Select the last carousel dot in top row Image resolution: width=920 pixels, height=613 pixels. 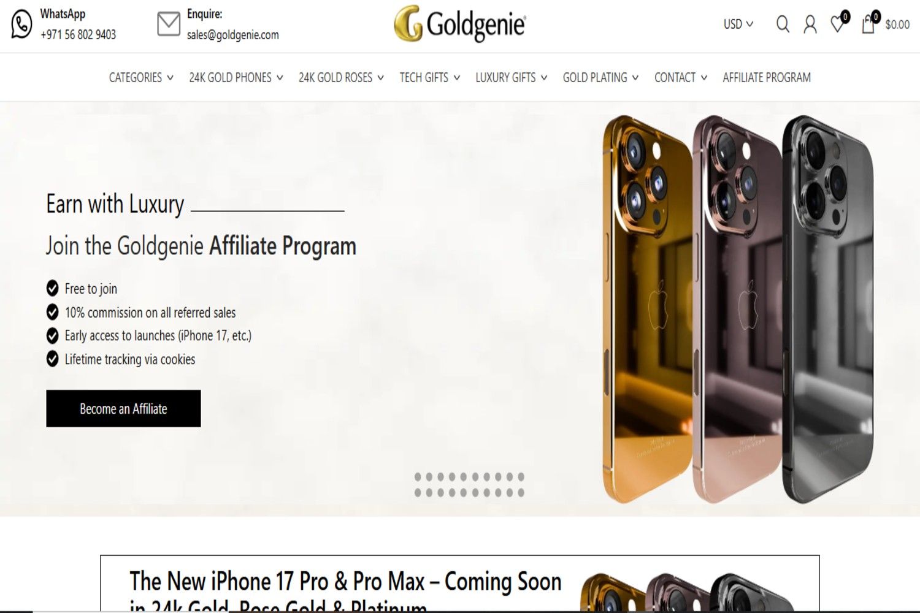[x=521, y=477]
